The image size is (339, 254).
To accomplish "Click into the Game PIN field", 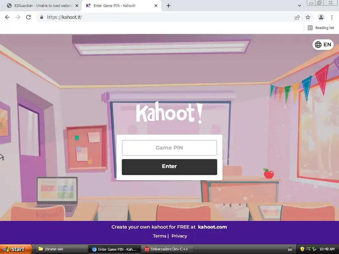I will click(169, 148).
